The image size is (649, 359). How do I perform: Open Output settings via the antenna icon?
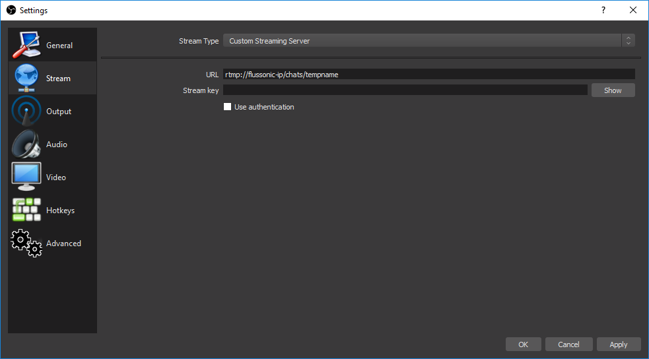point(26,112)
